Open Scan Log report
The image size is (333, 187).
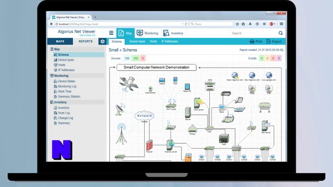[x=62, y=113]
